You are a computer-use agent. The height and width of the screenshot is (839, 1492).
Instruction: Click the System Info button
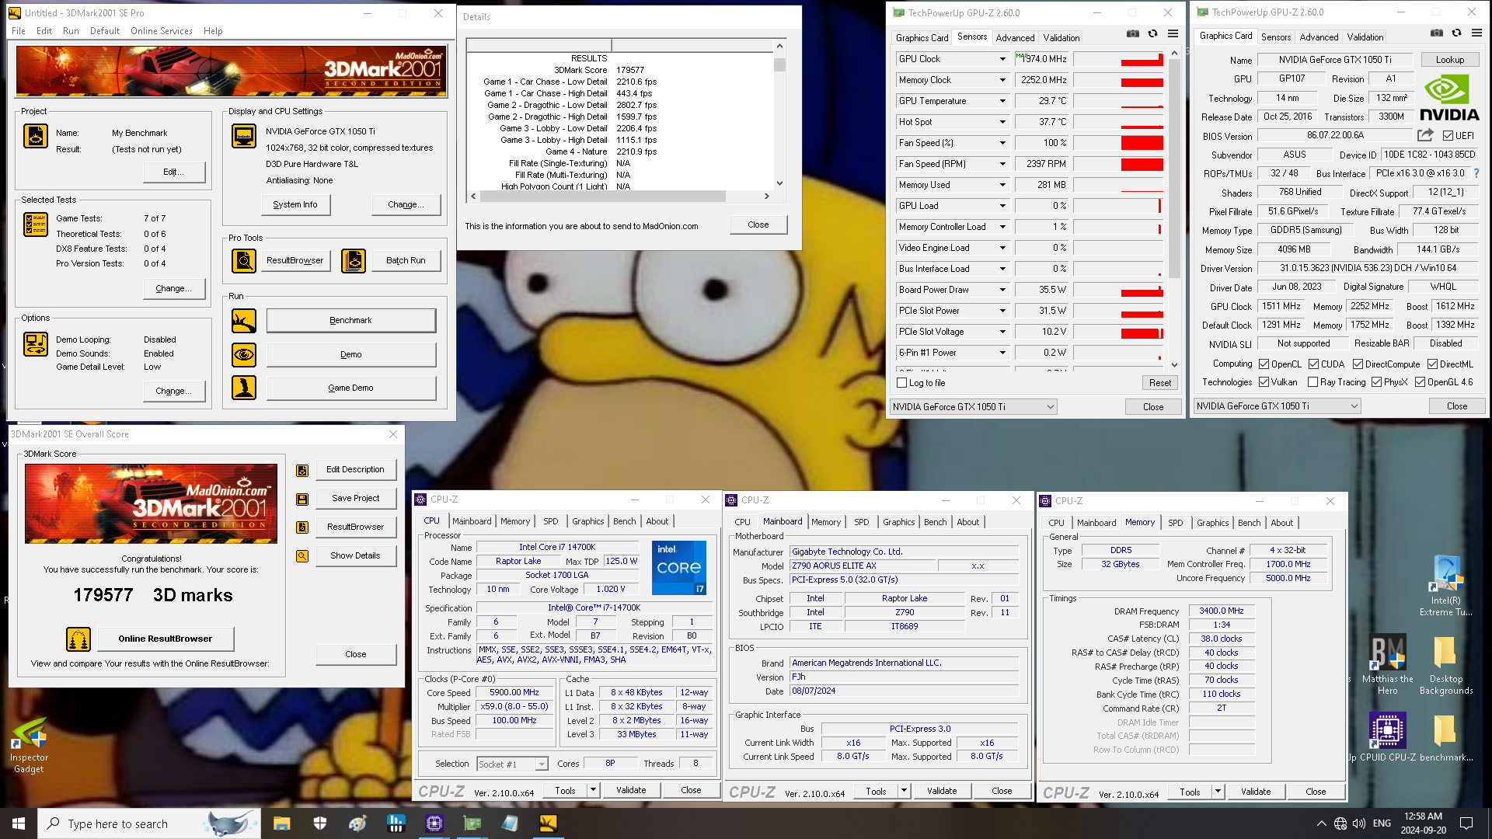[295, 204]
